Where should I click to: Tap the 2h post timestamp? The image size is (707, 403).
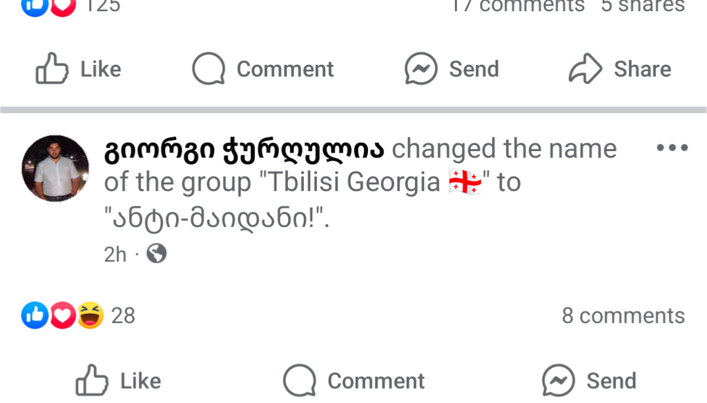tap(115, 255)
